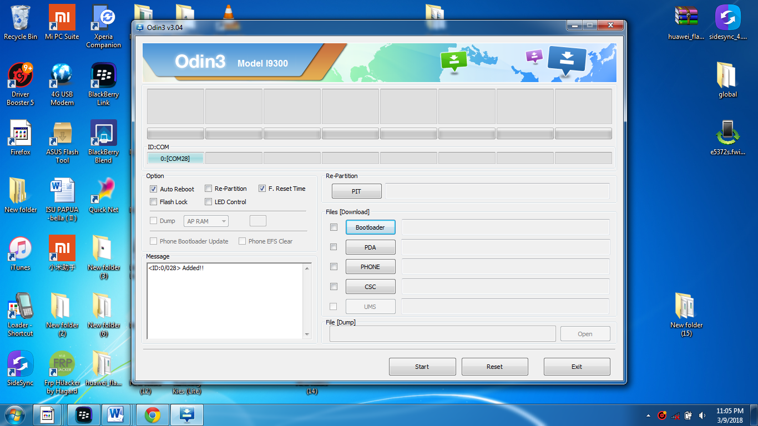
Task: Launch the Quick Net desktop shortcut
Action: 103,195
